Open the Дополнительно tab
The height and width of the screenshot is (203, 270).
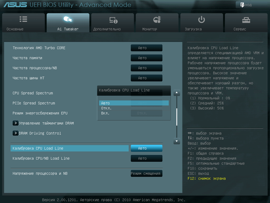(112, 23)
